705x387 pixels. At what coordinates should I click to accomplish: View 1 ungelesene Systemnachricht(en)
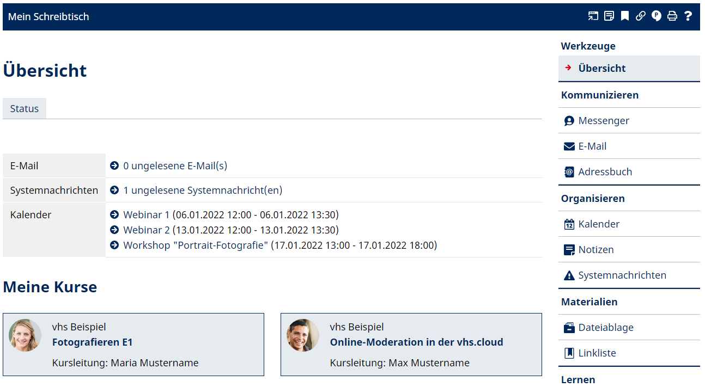(202, 191)
